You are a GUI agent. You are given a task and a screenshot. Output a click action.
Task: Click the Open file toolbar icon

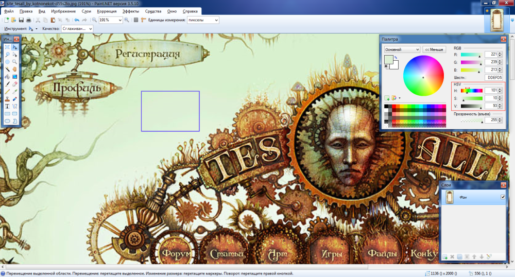point(13,20)
